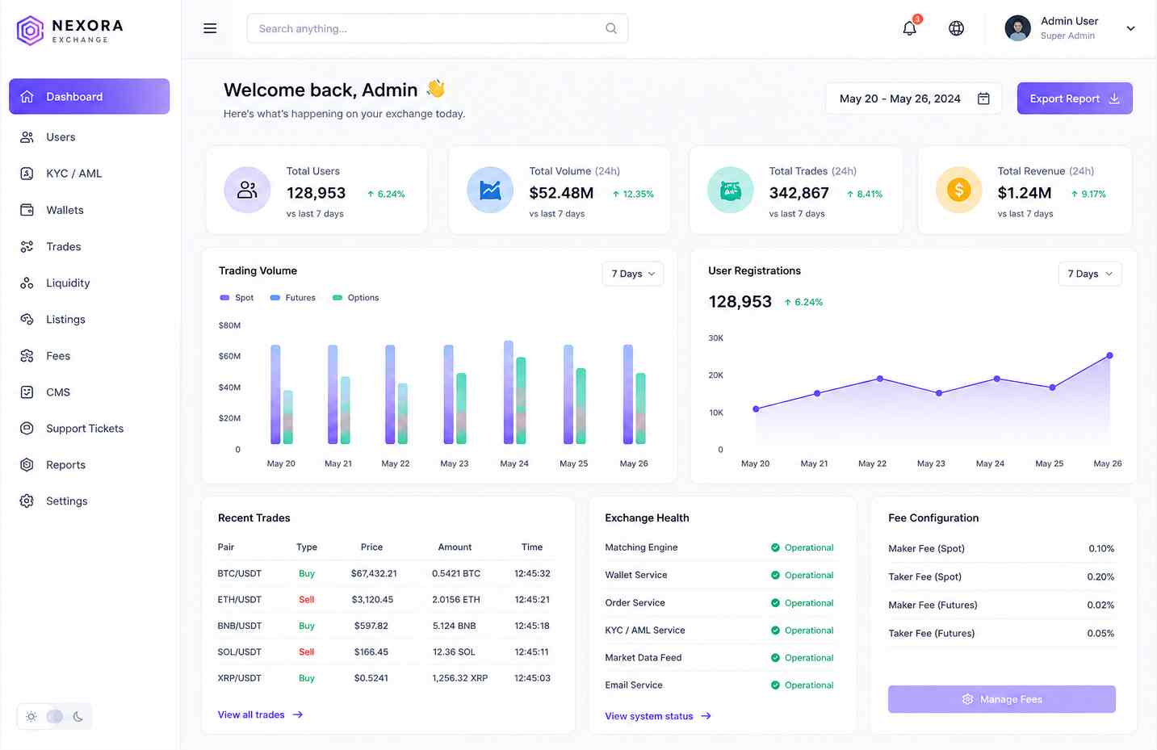Image resolution: width=1157 pixels, height=750 pixels.
Task: Open Trading Volume 7 Days dropdown
Action: tap(633, 274)
